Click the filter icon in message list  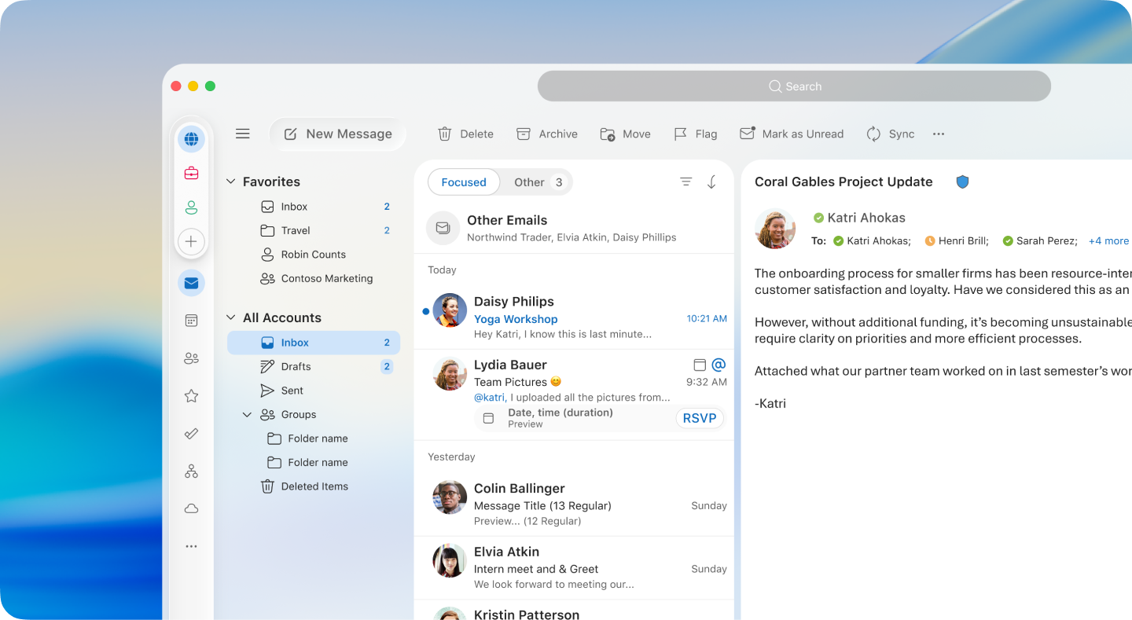[x=685, y=182]
